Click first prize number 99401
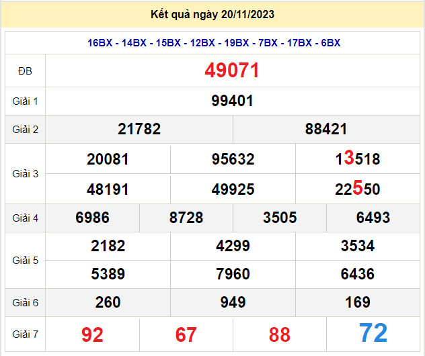This screenshot has height=356, width=425. 232,101
